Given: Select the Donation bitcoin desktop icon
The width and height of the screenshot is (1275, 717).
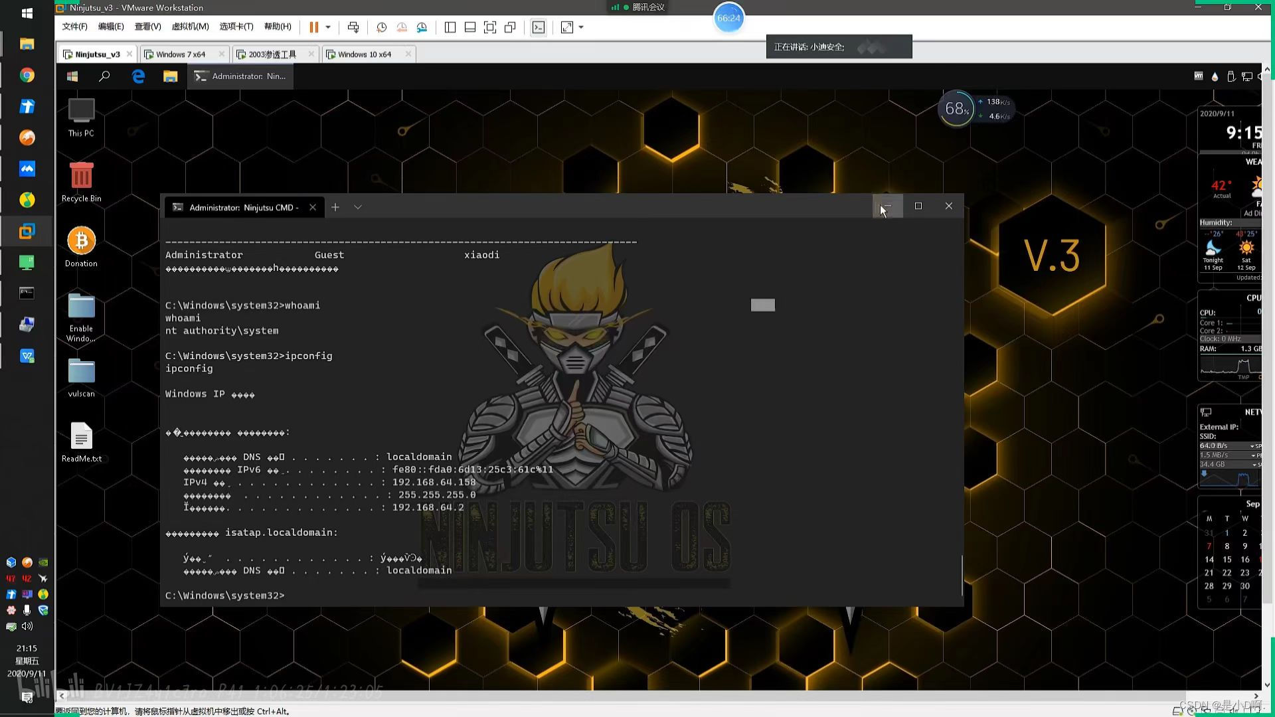Looking at the screenshot, I should click(x=81, y=247).
